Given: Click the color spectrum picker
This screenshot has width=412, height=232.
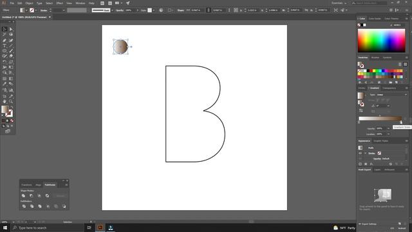Looking at the screenshot, I should coord(381,41).
